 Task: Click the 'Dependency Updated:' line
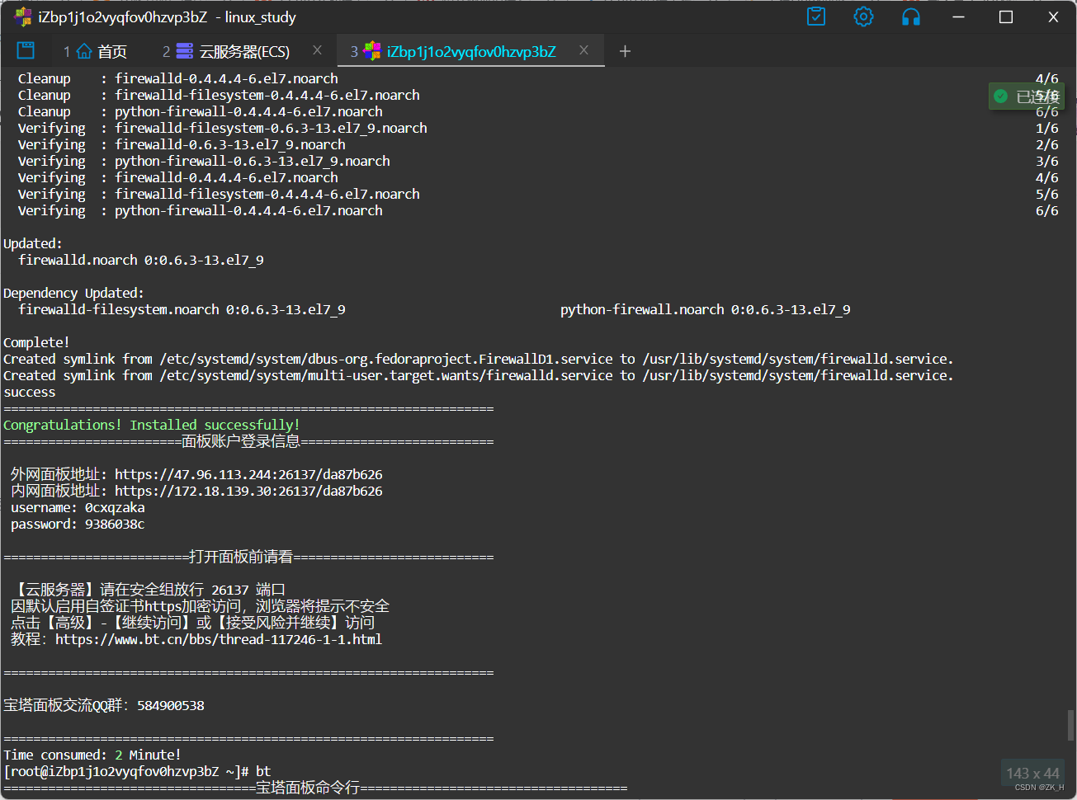pos(73,293)
